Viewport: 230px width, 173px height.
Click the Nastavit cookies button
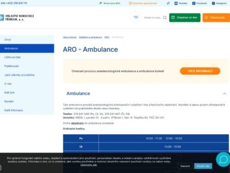click(x=185, y=166)
